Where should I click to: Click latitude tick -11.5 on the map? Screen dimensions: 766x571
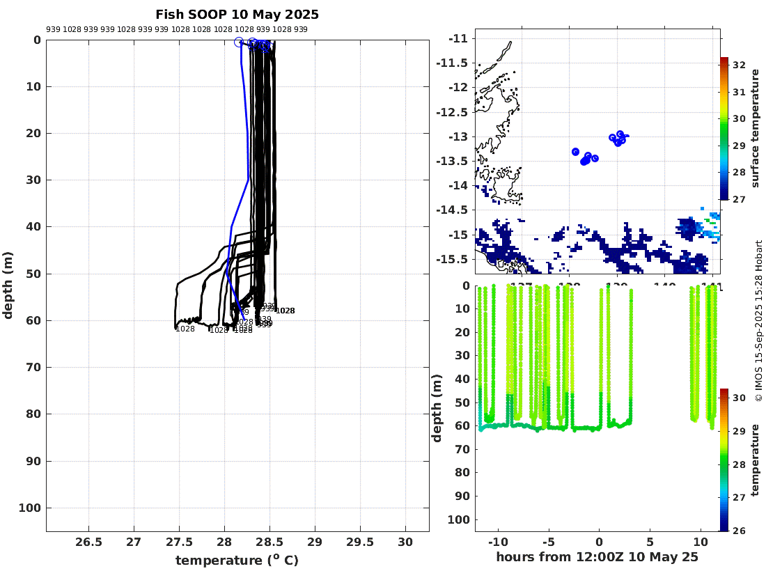click(452, 63)
